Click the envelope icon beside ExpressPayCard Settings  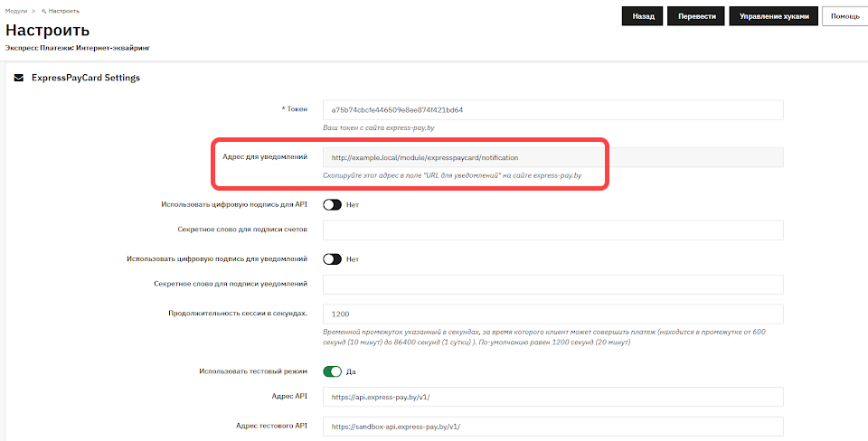tap(19, 78)
